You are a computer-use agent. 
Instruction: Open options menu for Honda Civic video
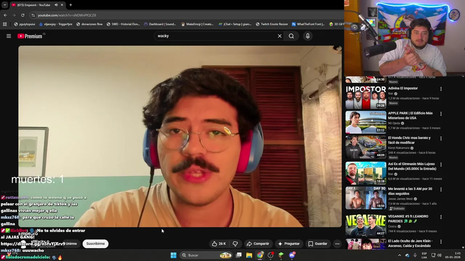[441, 138]
